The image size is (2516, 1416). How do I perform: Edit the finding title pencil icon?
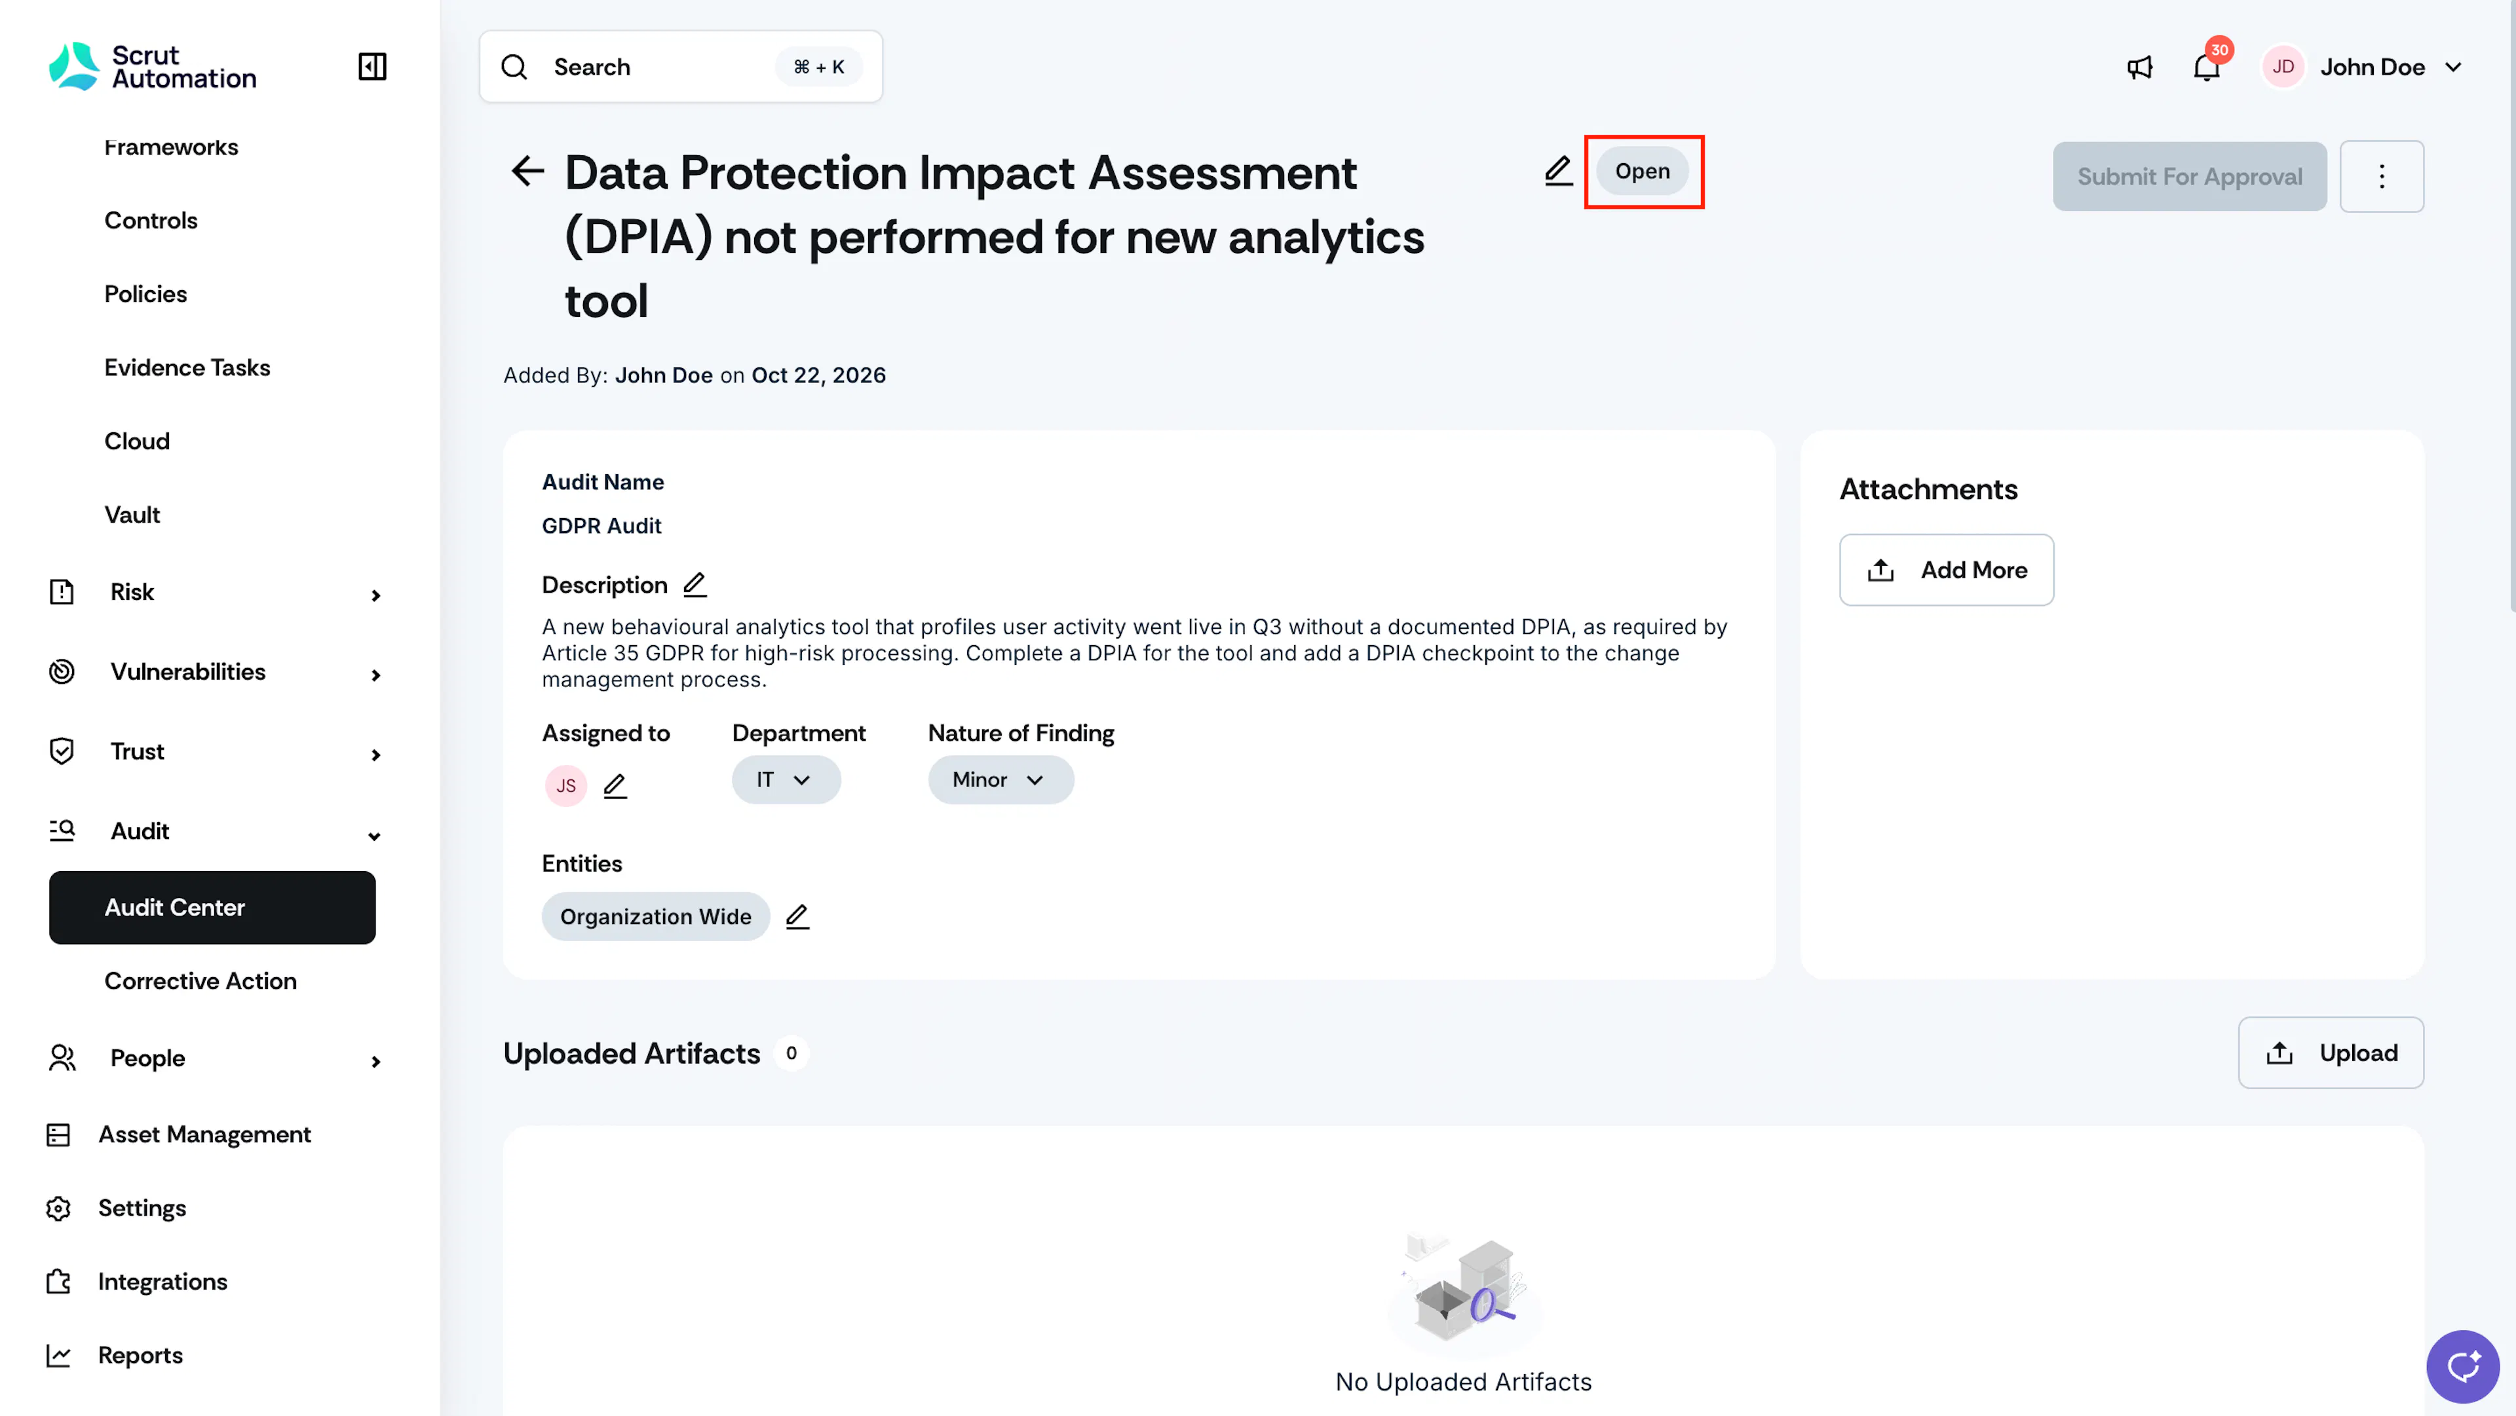1558,171
